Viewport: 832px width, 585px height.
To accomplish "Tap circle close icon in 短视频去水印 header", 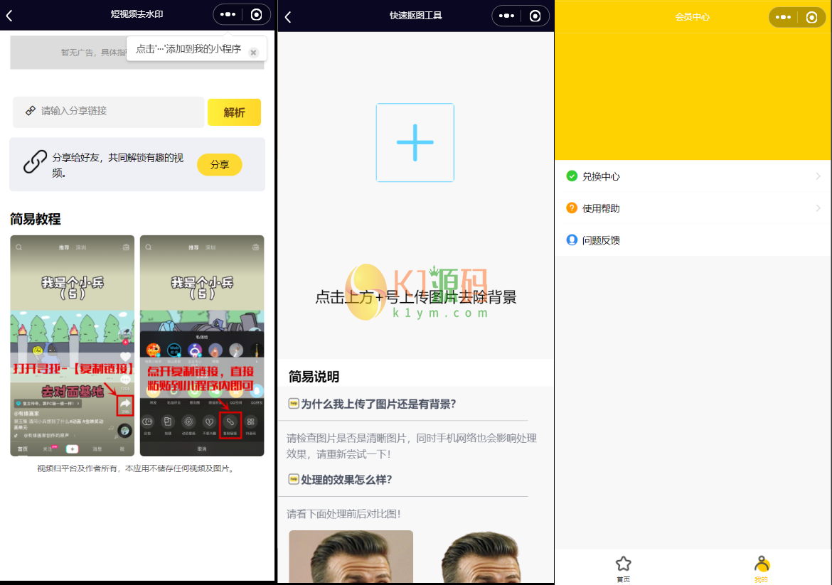I will [256, 14].
